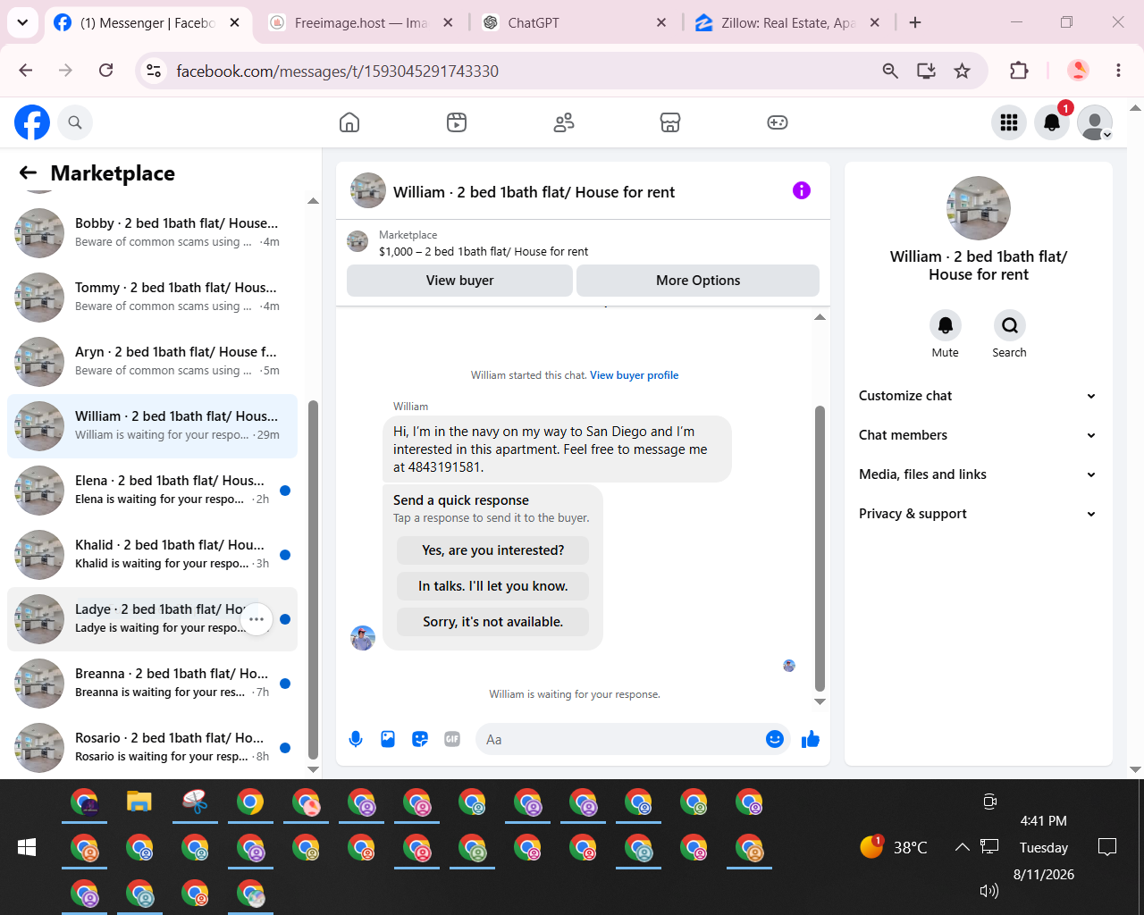Image resolution: width=1144 pixels, height=915 pixels.
Task: Open Chrome extensions puzzle icon
Action: click(x=1019, y=71)
